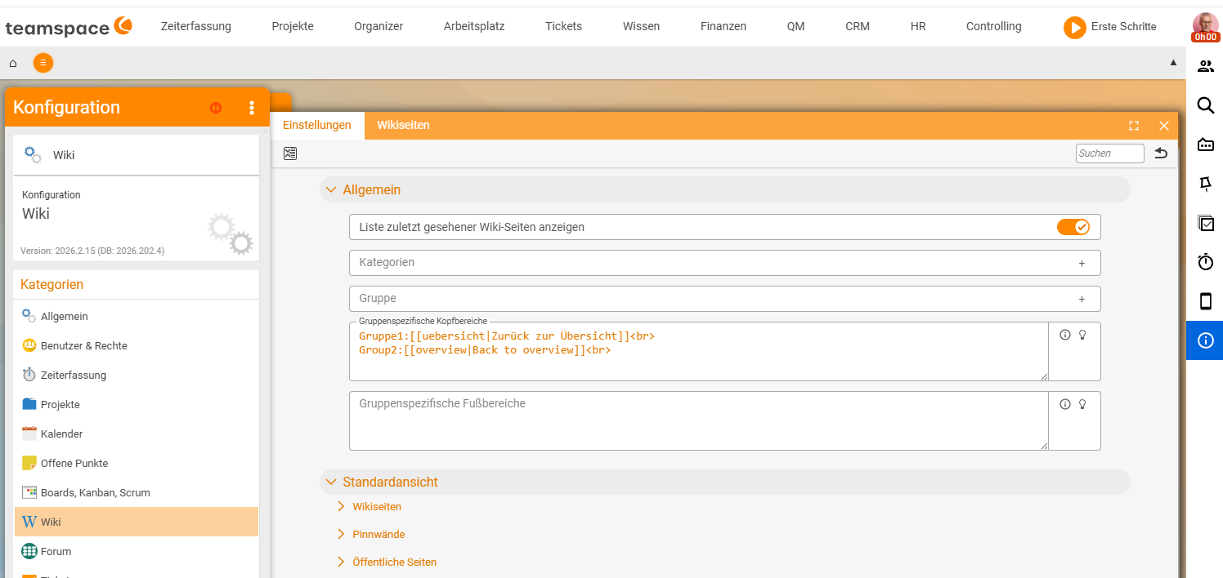This screenshot has height=578, width=1223.
Task: Click lightbulb icon beside Gruppenspezifische Fußbereiche
Action: click(1082, 403)
